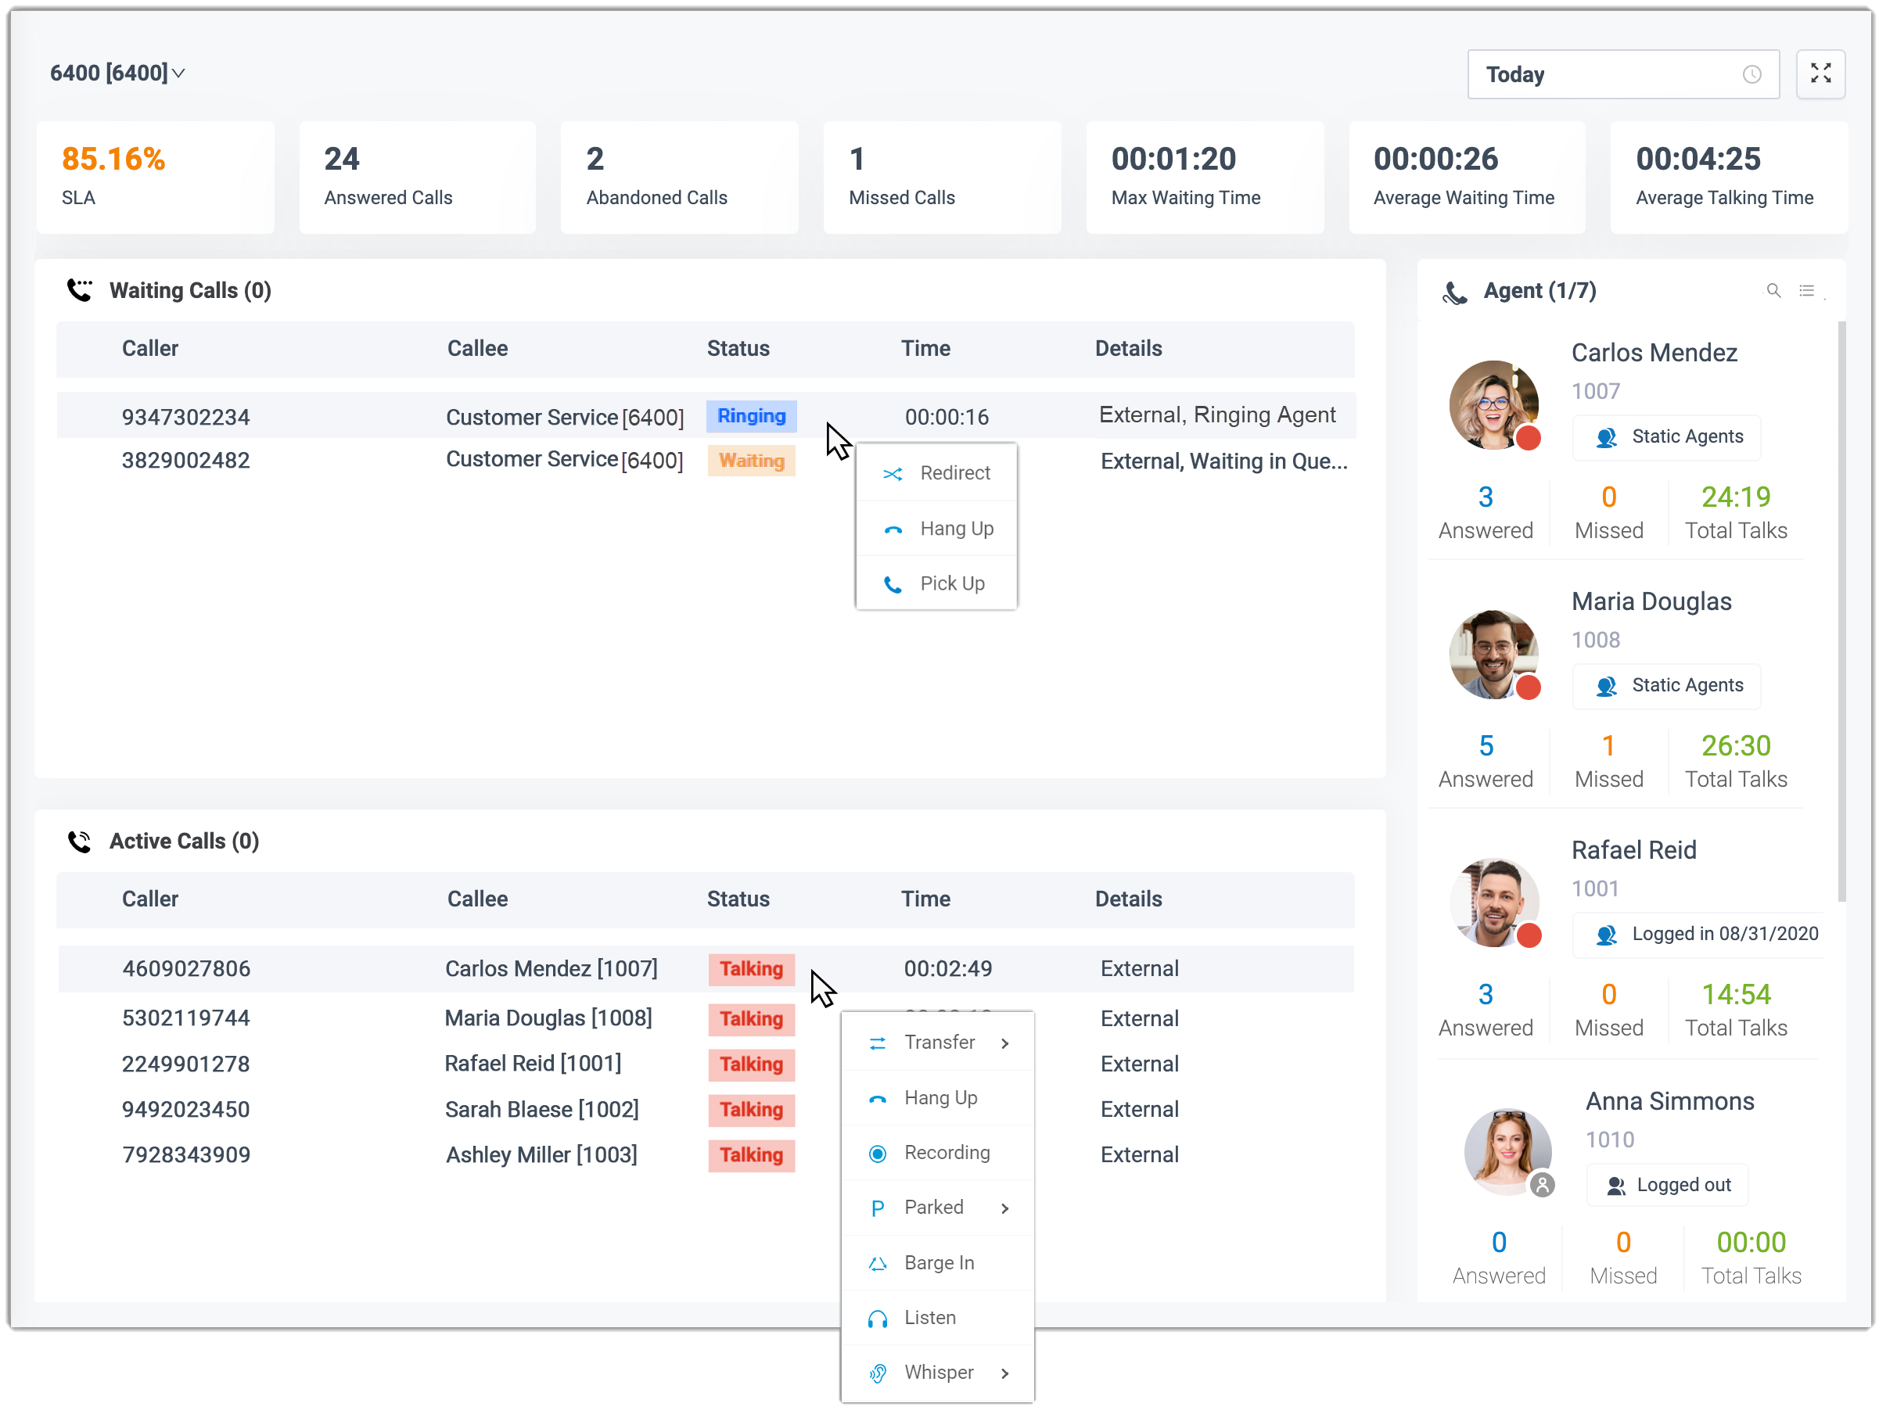Click Static Agents badge for Carlos Mendez

click(1667, 436)
